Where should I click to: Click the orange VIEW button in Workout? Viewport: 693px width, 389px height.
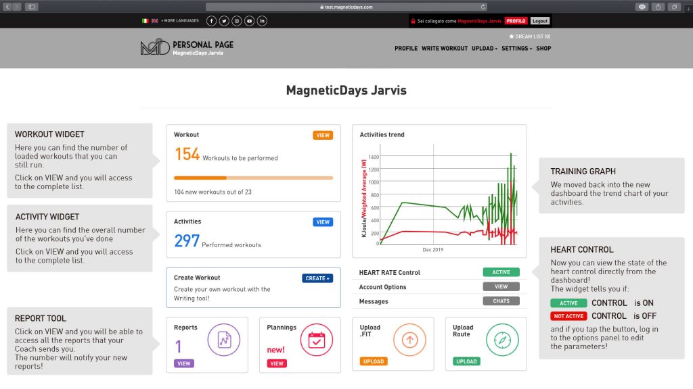[323, 135]
